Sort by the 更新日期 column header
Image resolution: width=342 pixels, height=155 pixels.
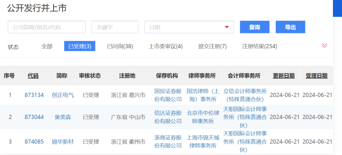pos(284,76)
